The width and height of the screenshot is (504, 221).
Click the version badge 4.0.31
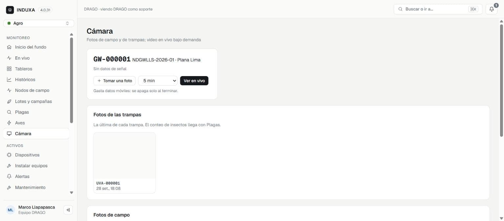pyautogui.click(x=45, y=10)
